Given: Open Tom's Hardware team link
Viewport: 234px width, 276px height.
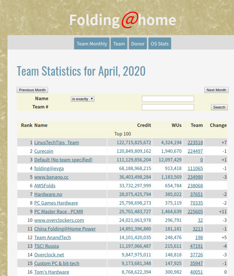Looking at the screenshot, I should tap(51, 272).
